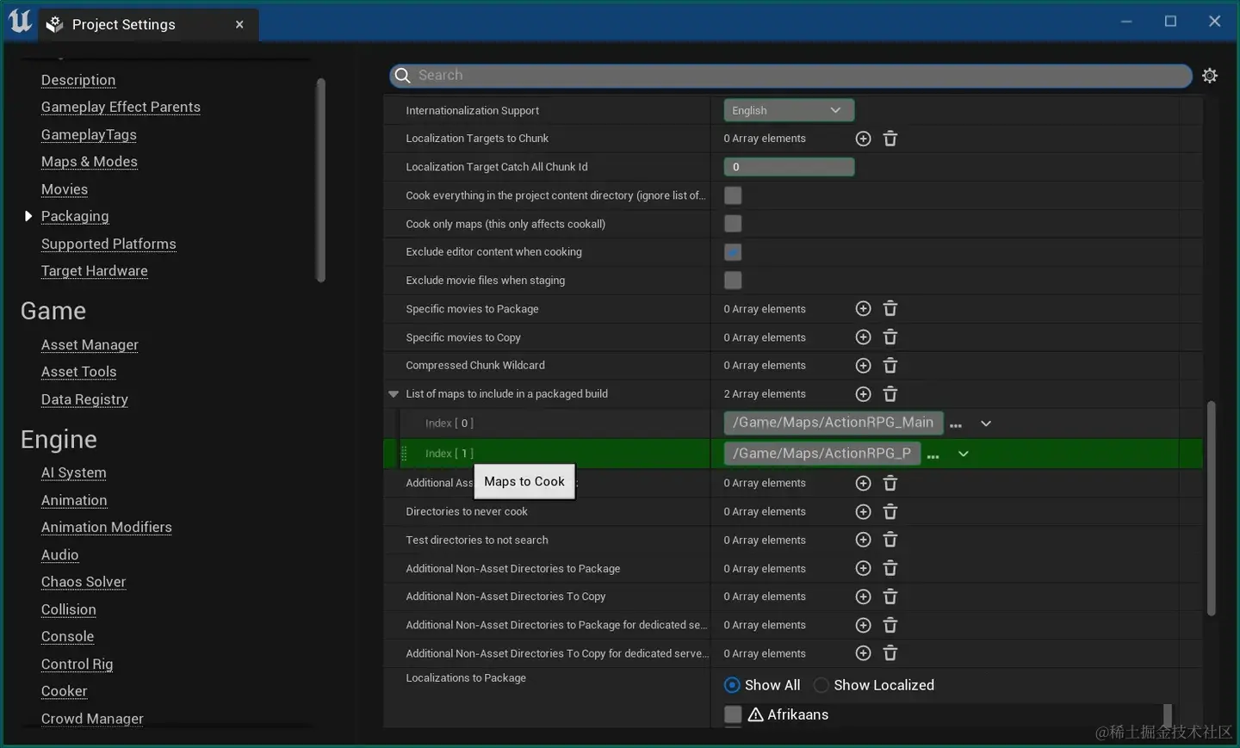Open Control Rig settings
This screenshot has height=748, width=1240.
click(x=77, y=664)
